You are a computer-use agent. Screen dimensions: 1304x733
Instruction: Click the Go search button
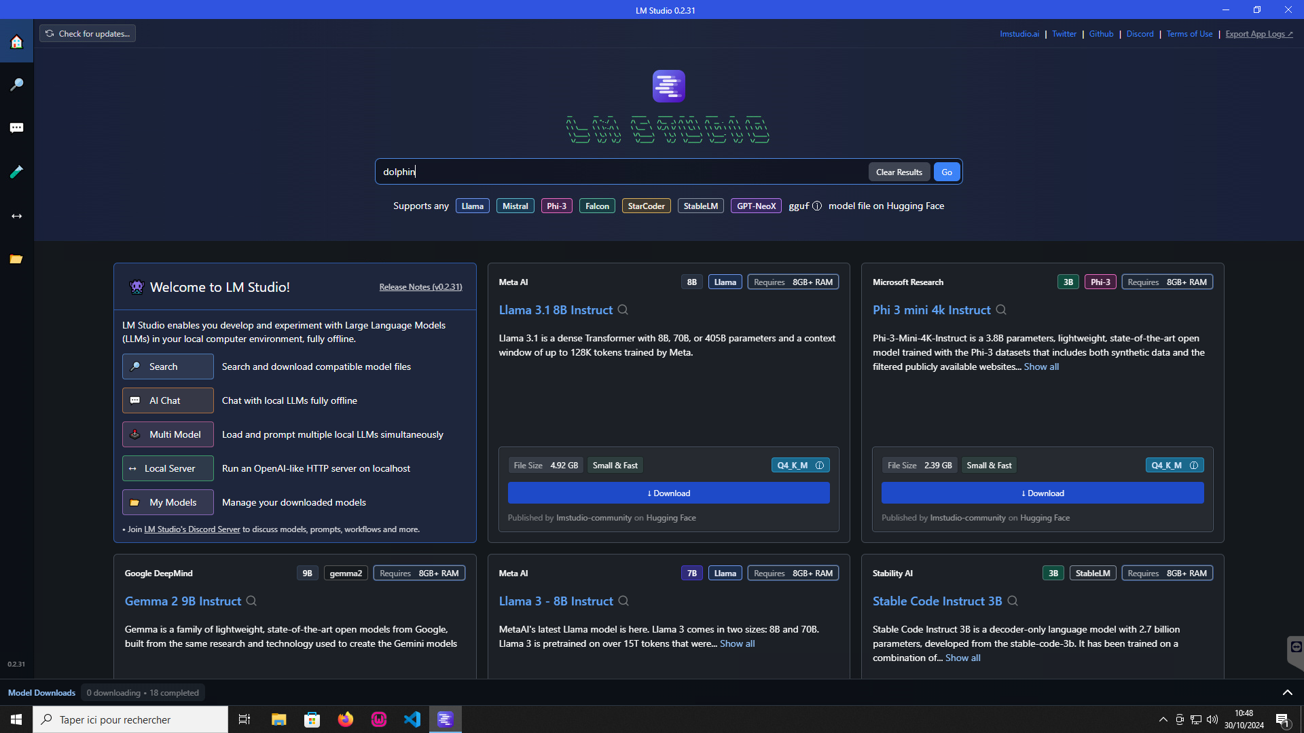[x=947, y=172]
